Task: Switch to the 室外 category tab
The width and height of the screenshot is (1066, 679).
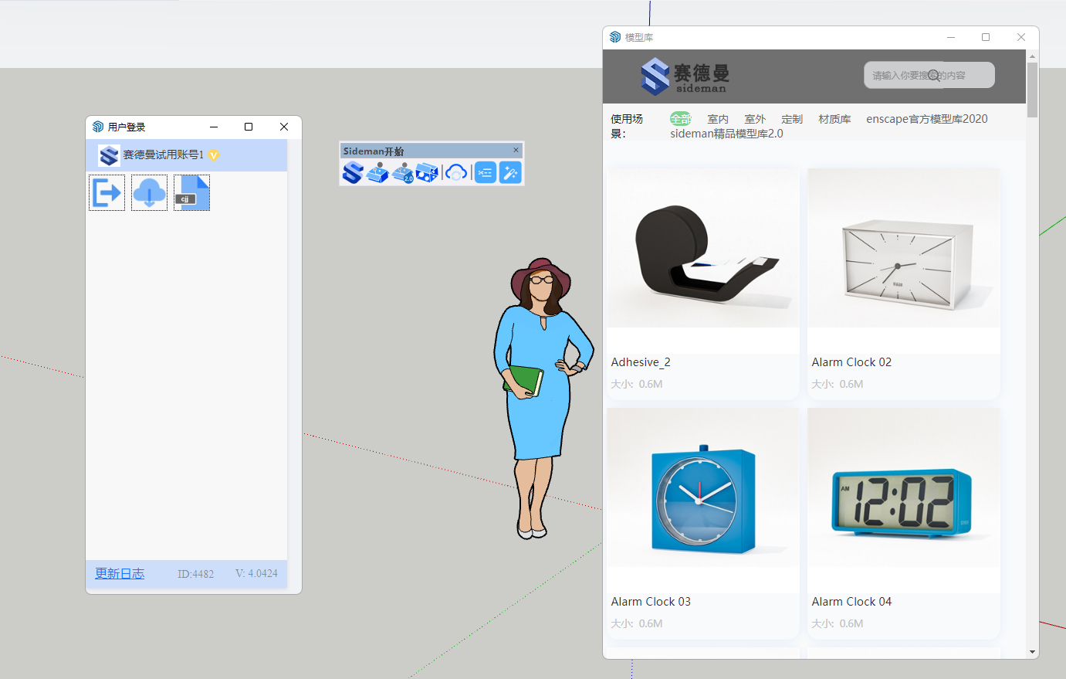Action: [x=755, y=119]
